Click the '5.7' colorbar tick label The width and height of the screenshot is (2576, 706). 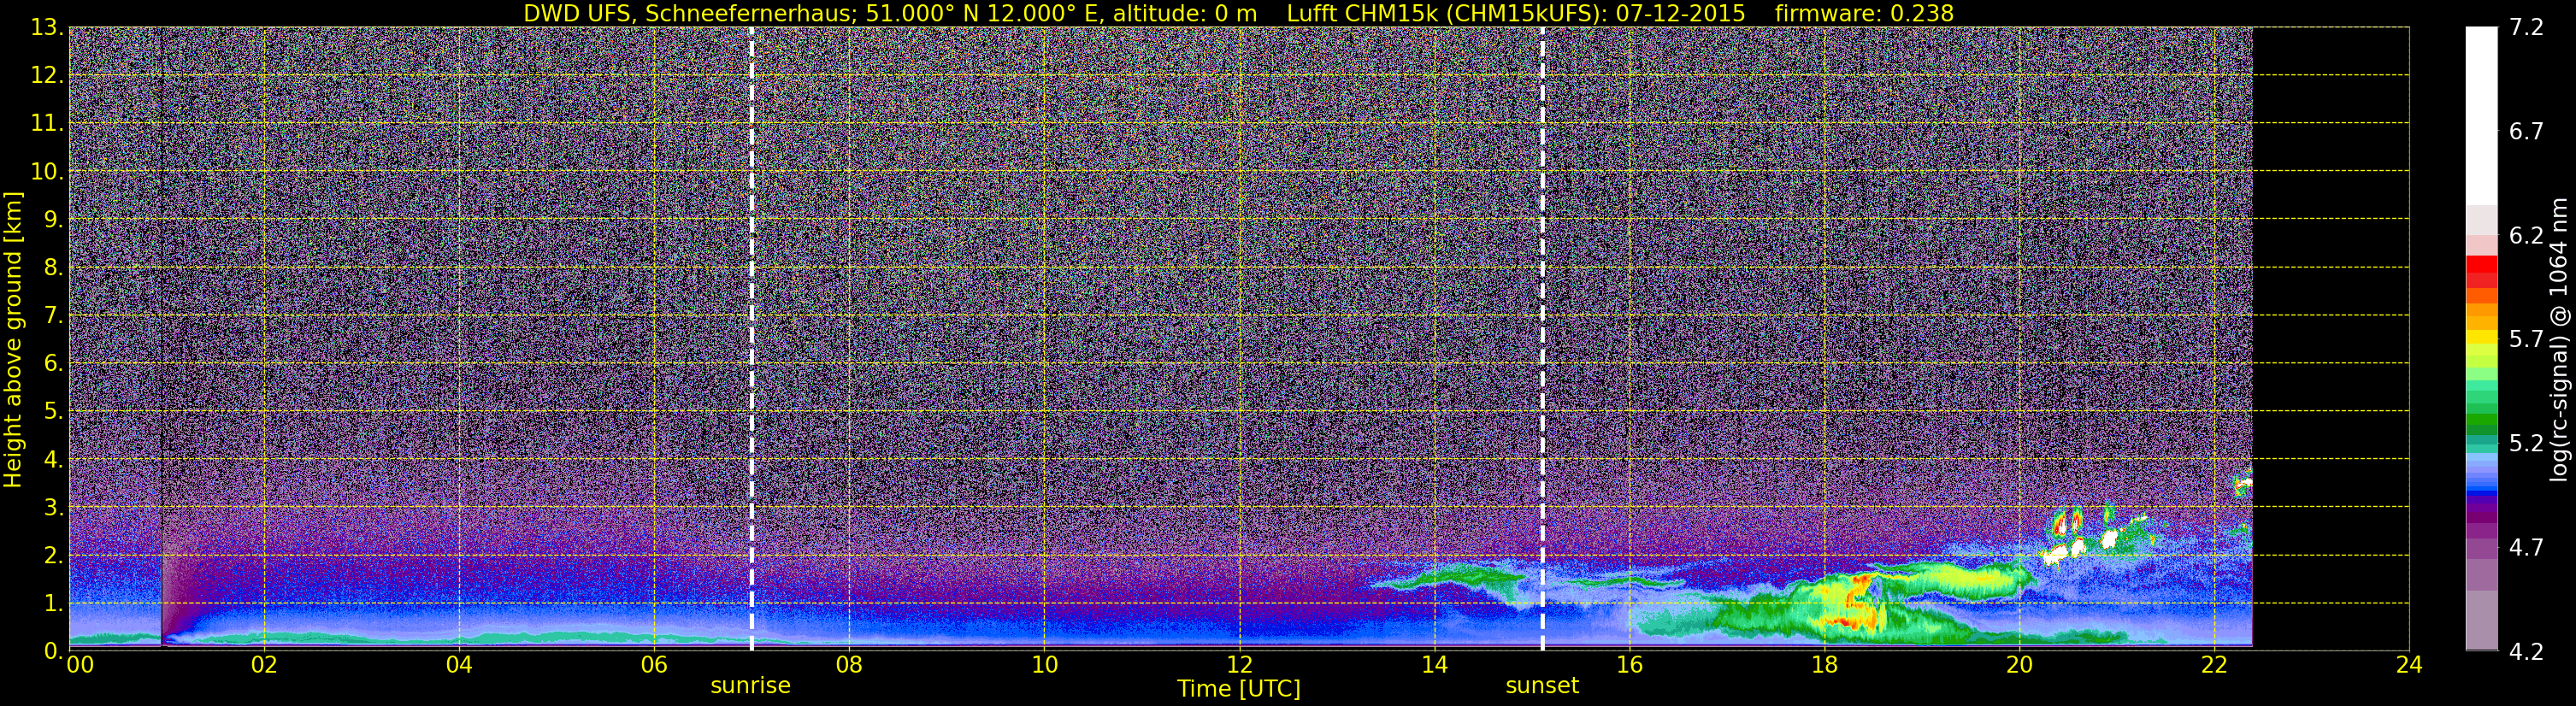point(2526,340)
